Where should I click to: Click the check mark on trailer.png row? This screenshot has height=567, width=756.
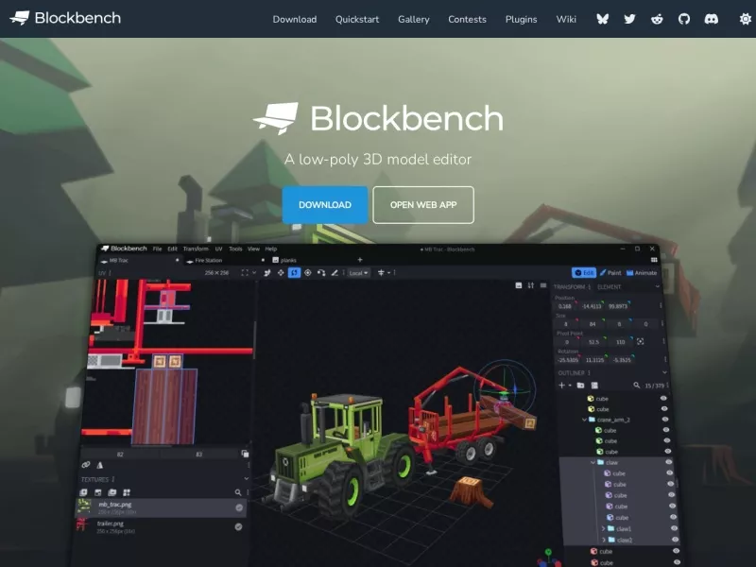click(x=238, y=527)
